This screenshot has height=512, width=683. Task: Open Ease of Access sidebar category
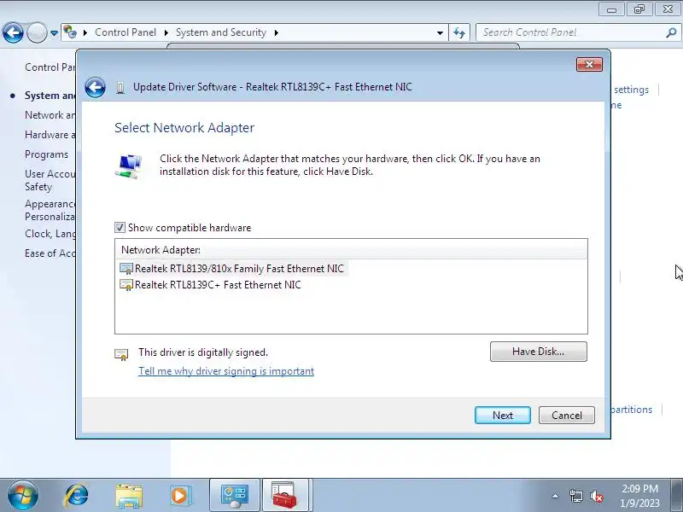click(x=50, y=253)
